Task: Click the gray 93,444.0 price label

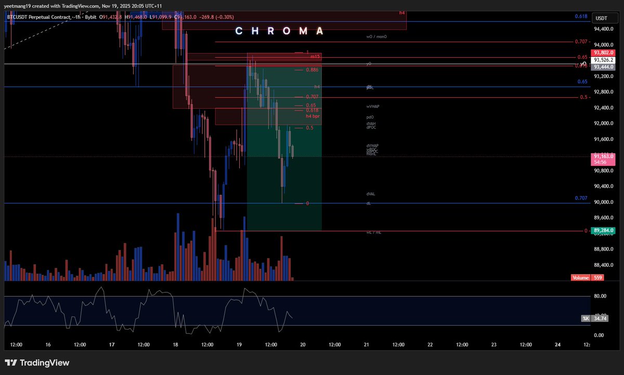Action: point(604,67)
